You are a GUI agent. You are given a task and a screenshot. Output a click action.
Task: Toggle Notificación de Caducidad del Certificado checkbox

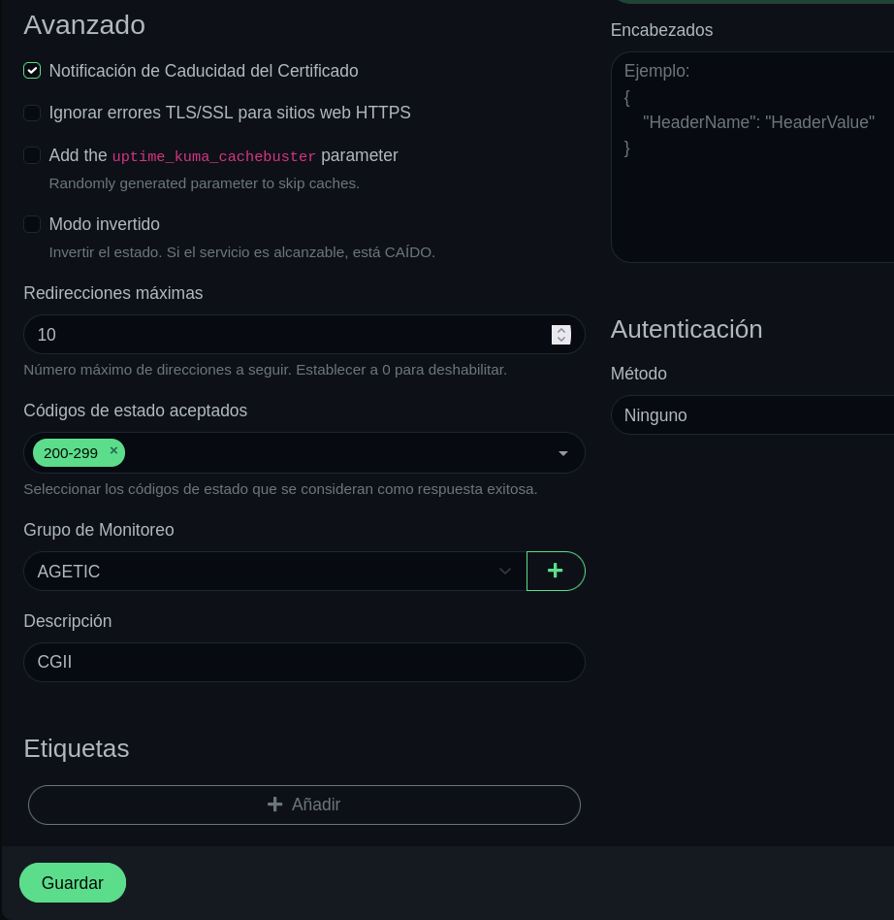pos(32,71)
